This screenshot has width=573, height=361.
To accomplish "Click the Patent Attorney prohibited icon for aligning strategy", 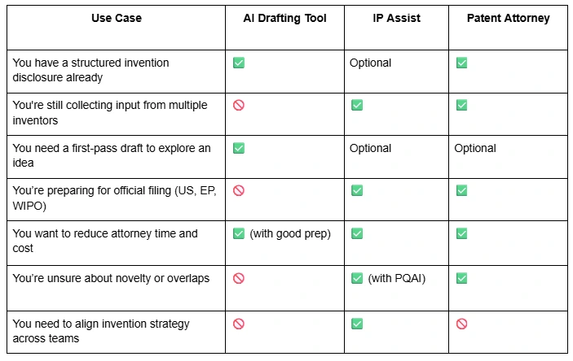I will [461, 324].
